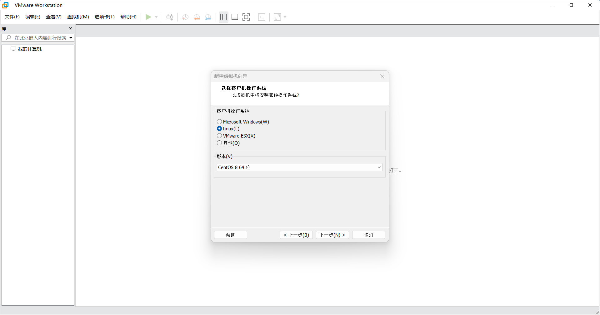Open the stretch display dropdown arrow
This screenshot has height=315, width=600.
point(285,17)
